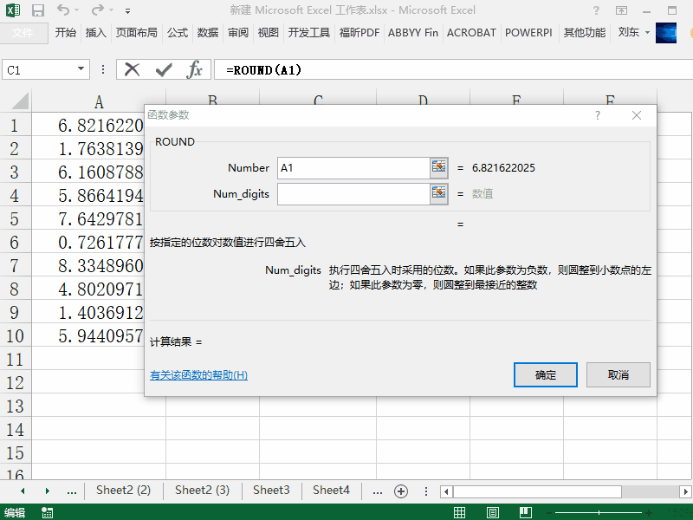Switch to the 开始 ribbon tab
Screen dimensions: 693x520
(66, 32)
